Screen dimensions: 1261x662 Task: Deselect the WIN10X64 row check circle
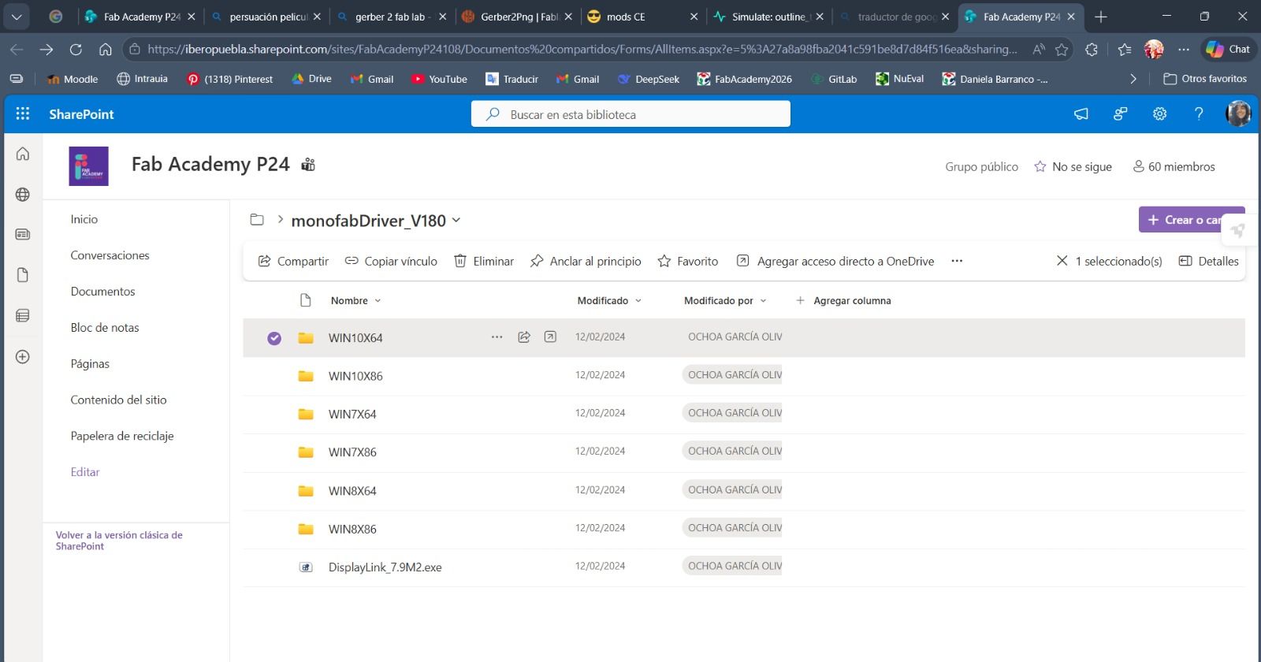(x=274, y=338)
